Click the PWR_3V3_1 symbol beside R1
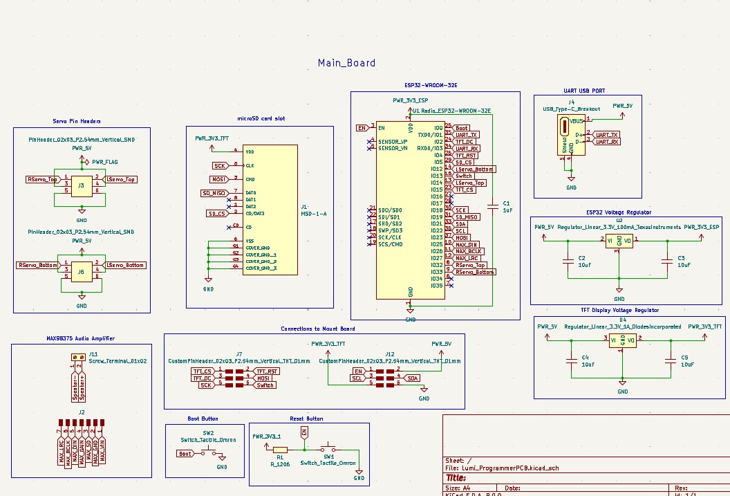 (x=266, y=446)
